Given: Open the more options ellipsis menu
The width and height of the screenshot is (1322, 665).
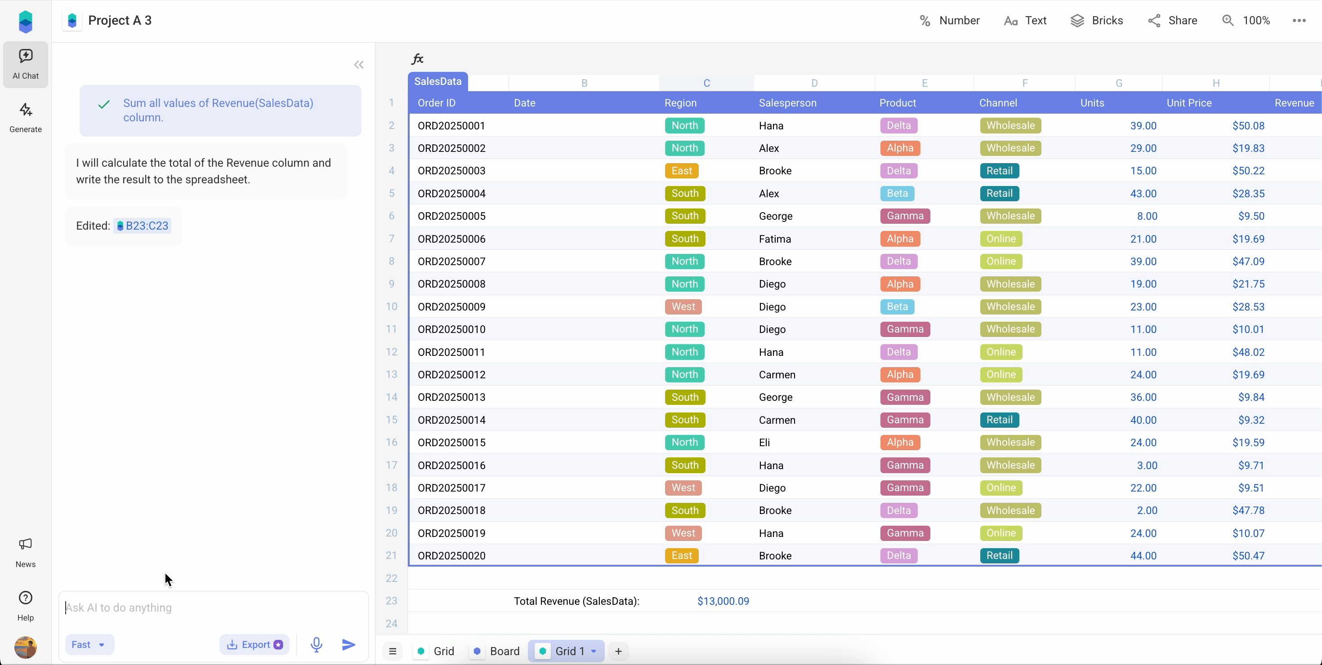Looking at the screenshot, I should pos(1299,21).
